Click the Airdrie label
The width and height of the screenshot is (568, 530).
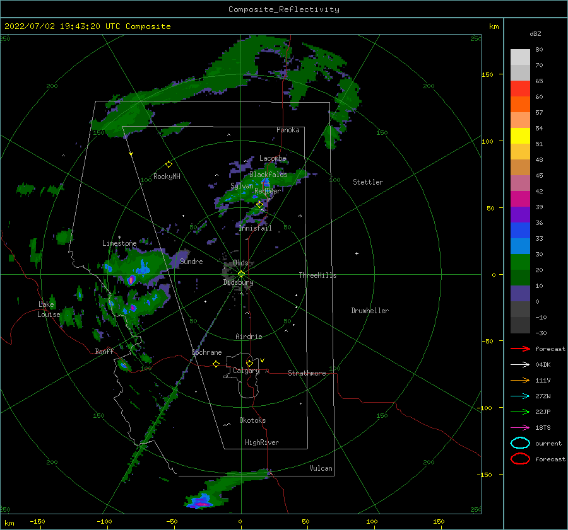249,337
